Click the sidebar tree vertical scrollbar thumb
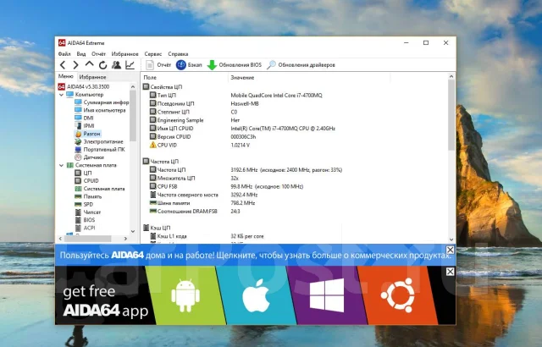Image resolution: width=542 pixels, height=347 pixels. click(x=133, y=116)
